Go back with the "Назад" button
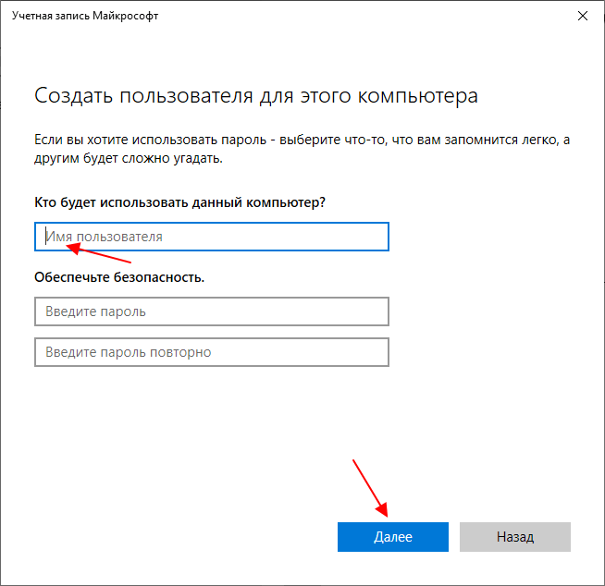Image resolution: width=605 pixels, height=586 pixels. tap(515, 537)
